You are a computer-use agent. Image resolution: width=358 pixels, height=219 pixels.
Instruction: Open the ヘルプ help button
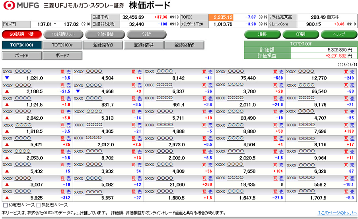pos(339,34)
